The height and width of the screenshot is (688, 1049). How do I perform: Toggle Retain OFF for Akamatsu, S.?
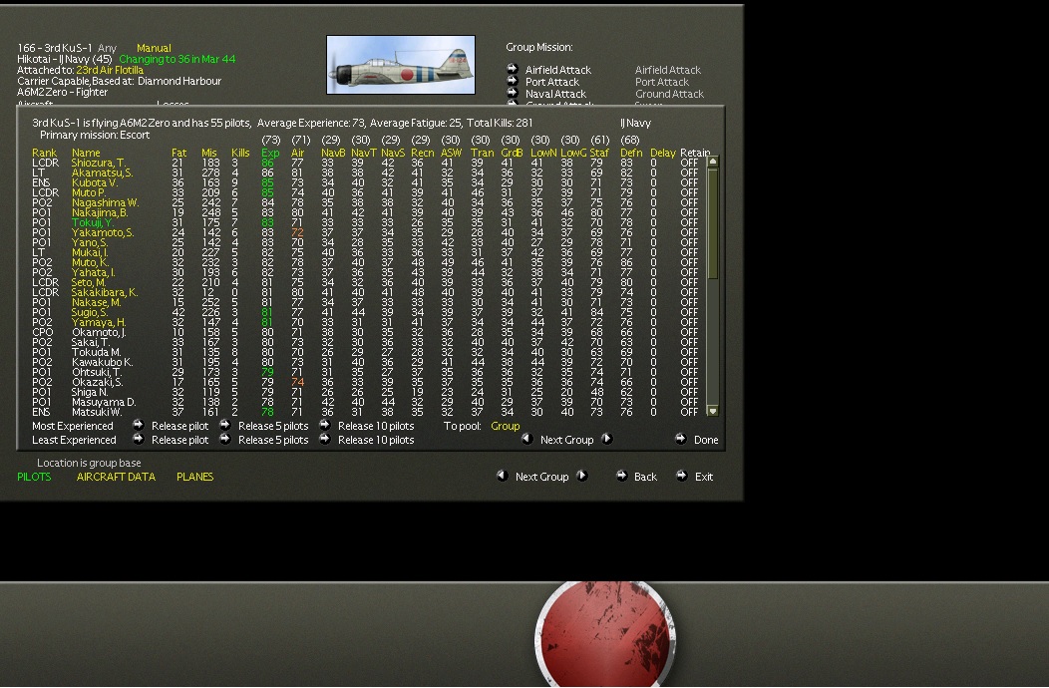tap(689, 172)
